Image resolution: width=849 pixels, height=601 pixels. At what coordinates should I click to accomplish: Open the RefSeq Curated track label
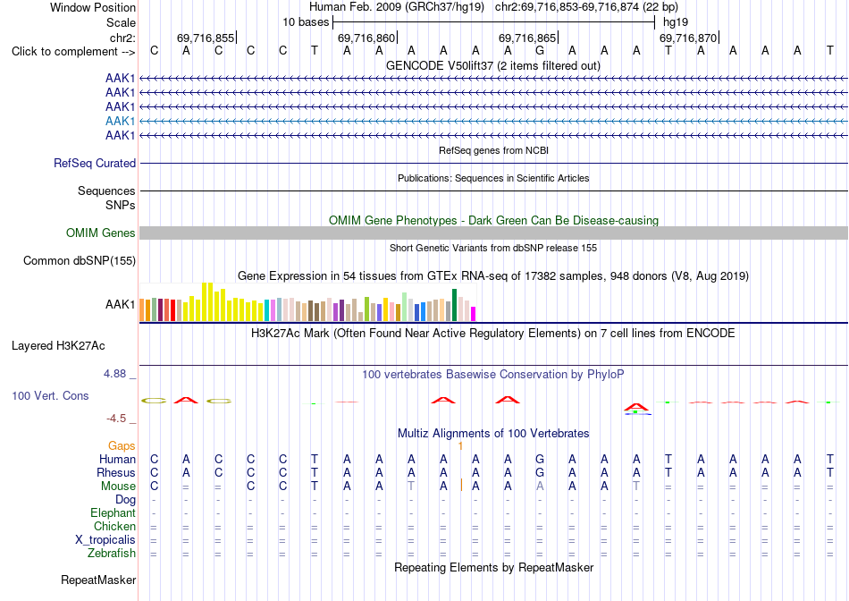tap(95, 163)
